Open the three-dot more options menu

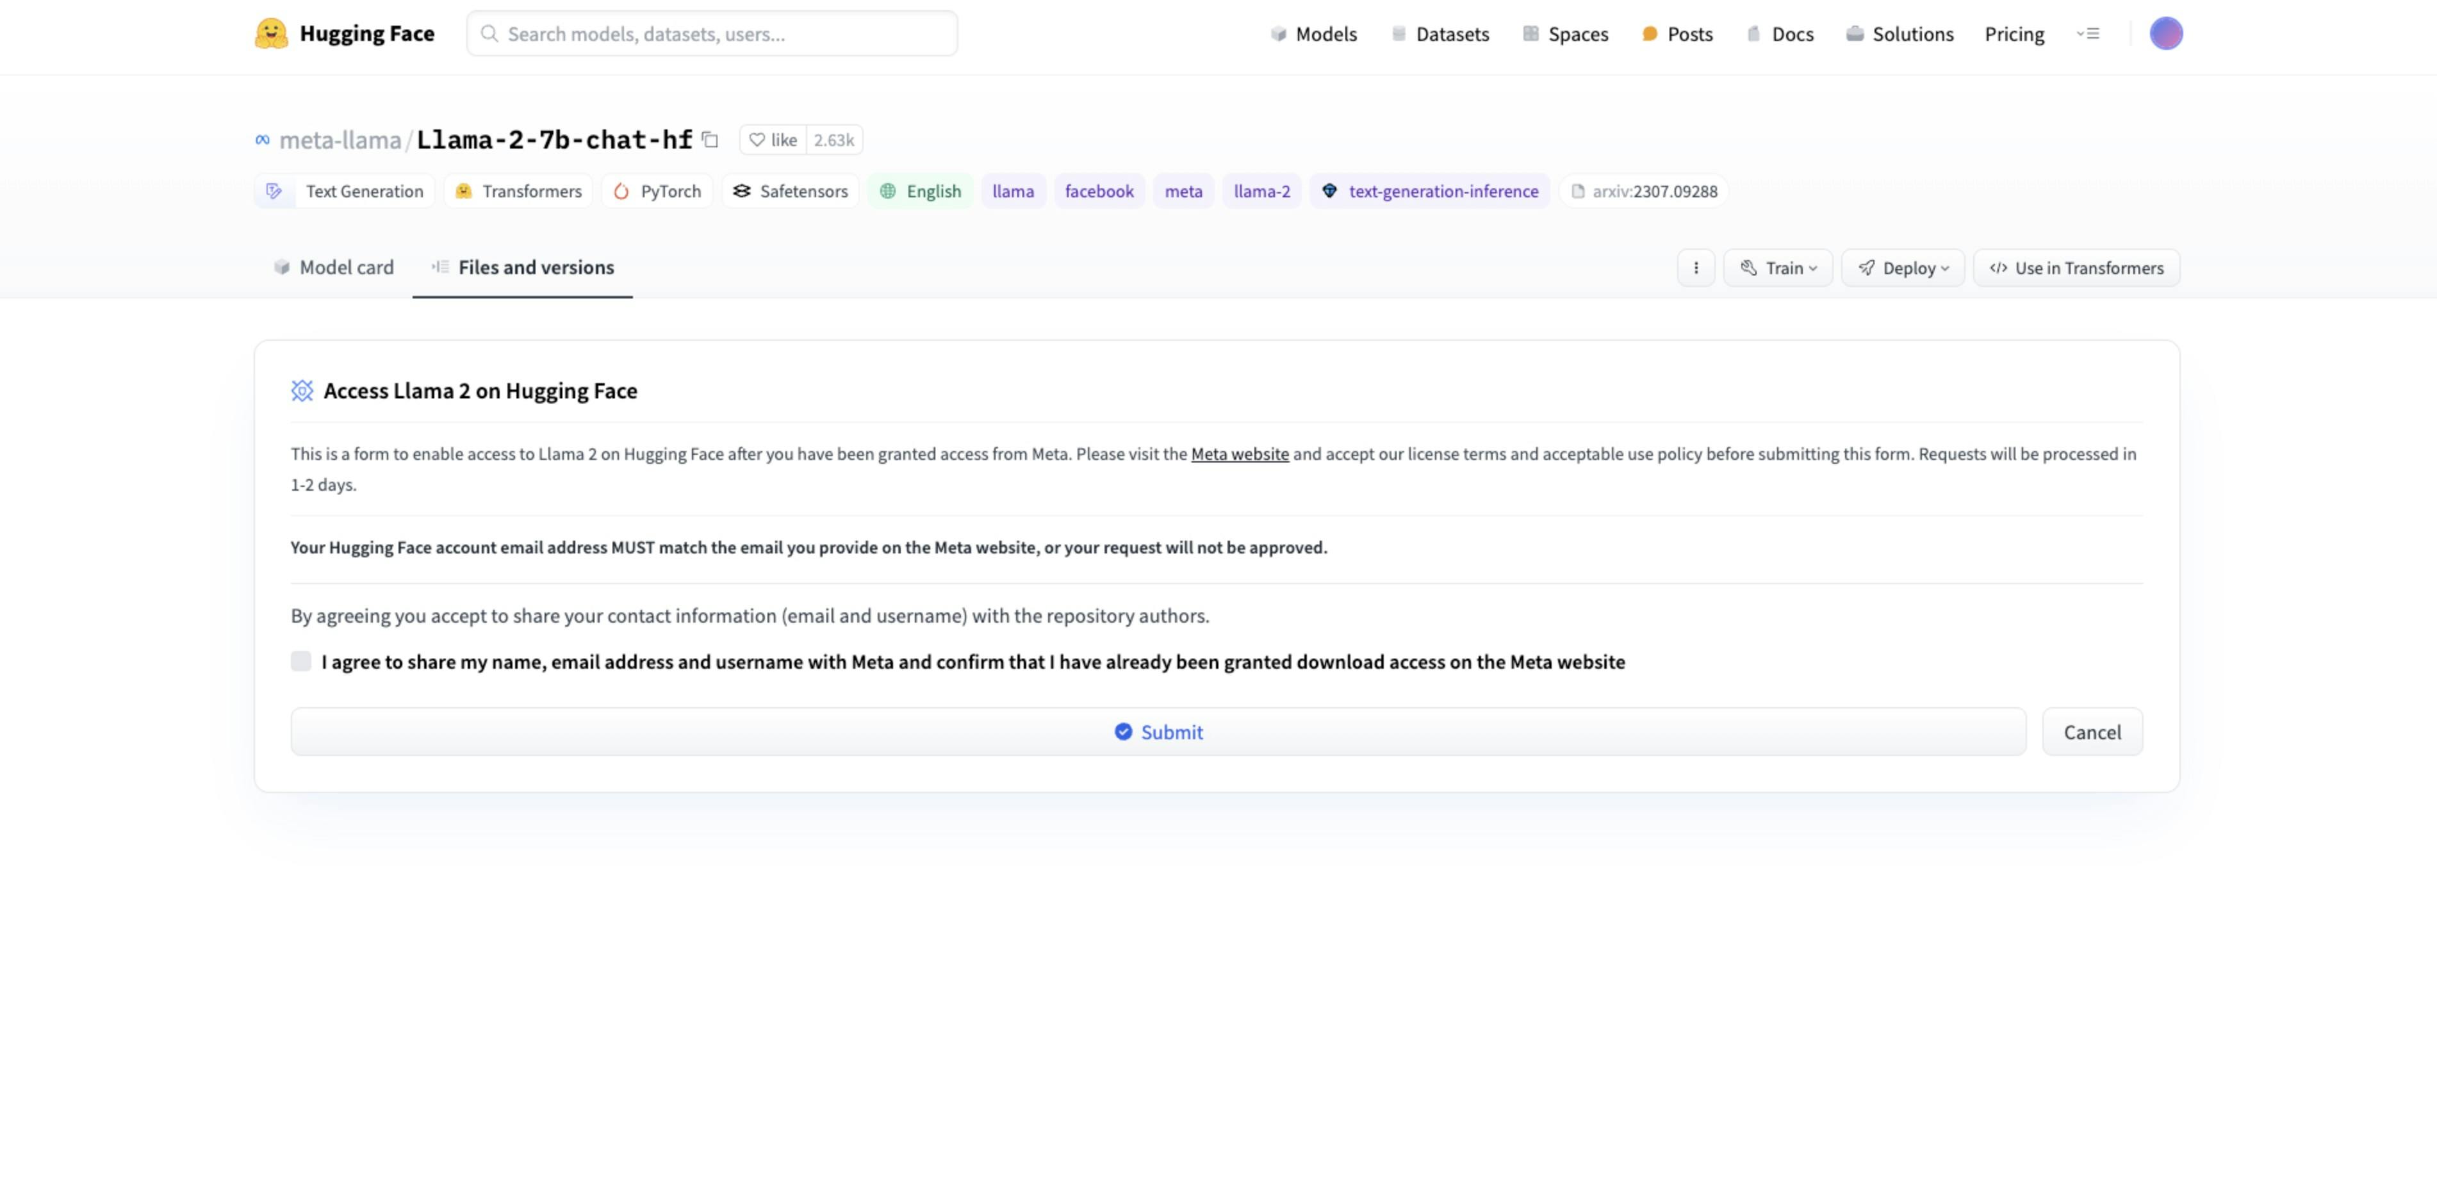tap(1695, 268)
